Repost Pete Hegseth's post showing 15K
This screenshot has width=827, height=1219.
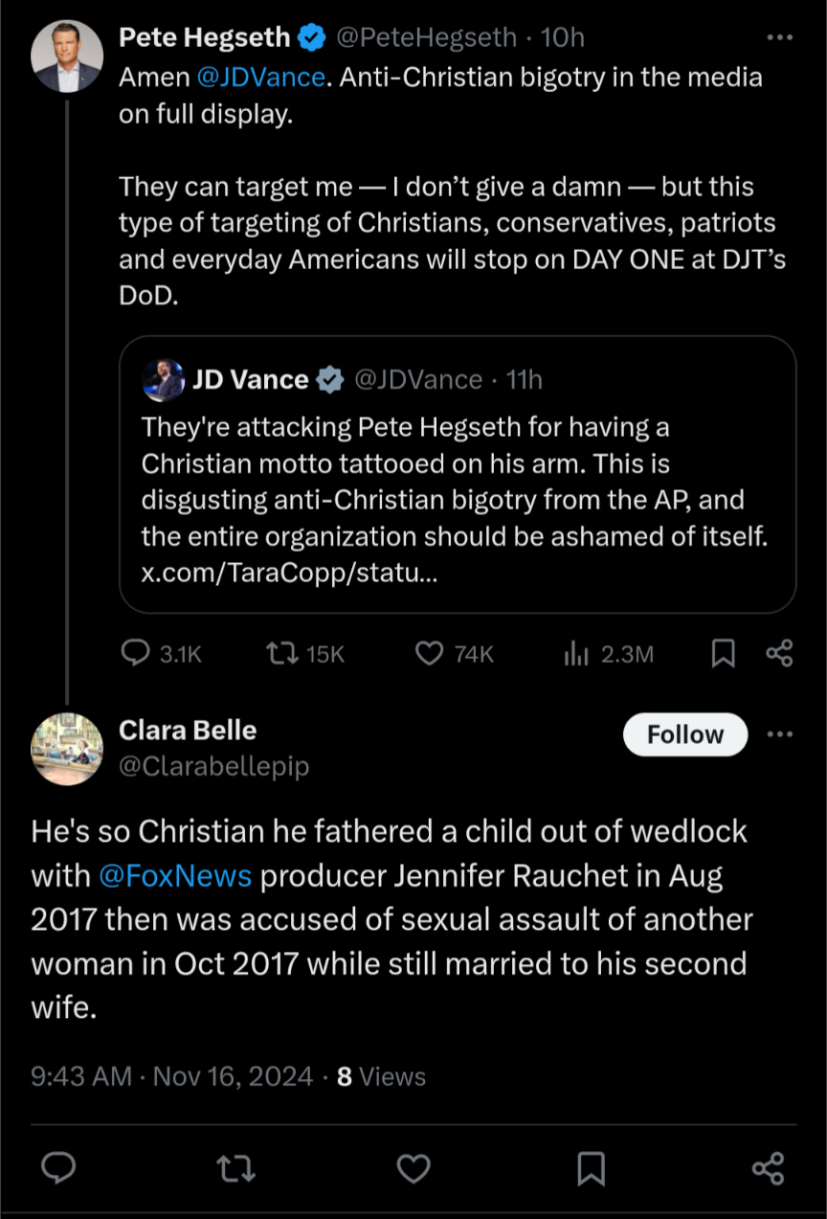pos(280,653)
